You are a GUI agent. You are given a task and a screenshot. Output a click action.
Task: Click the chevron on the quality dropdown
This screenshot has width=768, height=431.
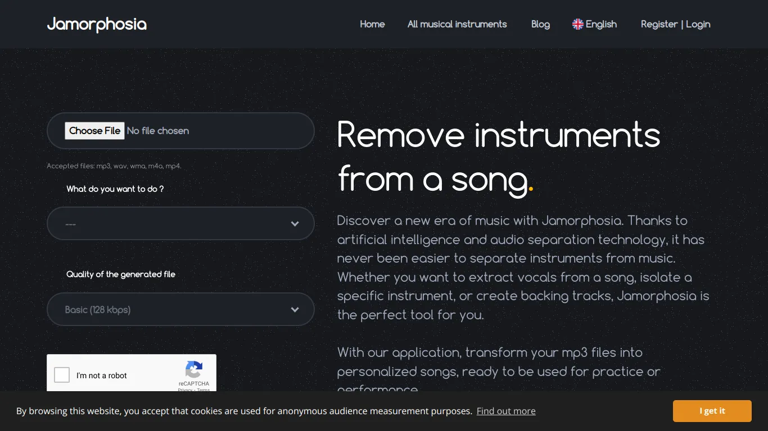coord(295,310)
